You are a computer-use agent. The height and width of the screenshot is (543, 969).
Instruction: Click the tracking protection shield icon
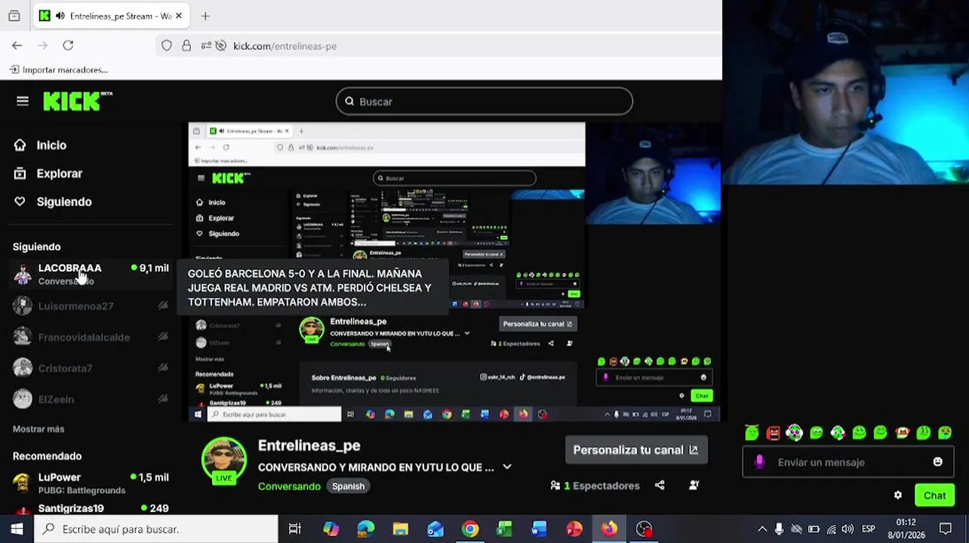coord(167,45)
